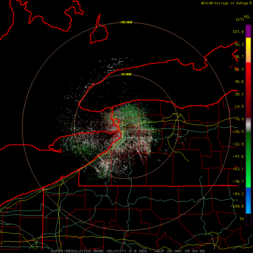Click the red segment of the velocity color bar
Image resolution: width=253 pixels, height=253 pixels.
[x=248, y=90]
